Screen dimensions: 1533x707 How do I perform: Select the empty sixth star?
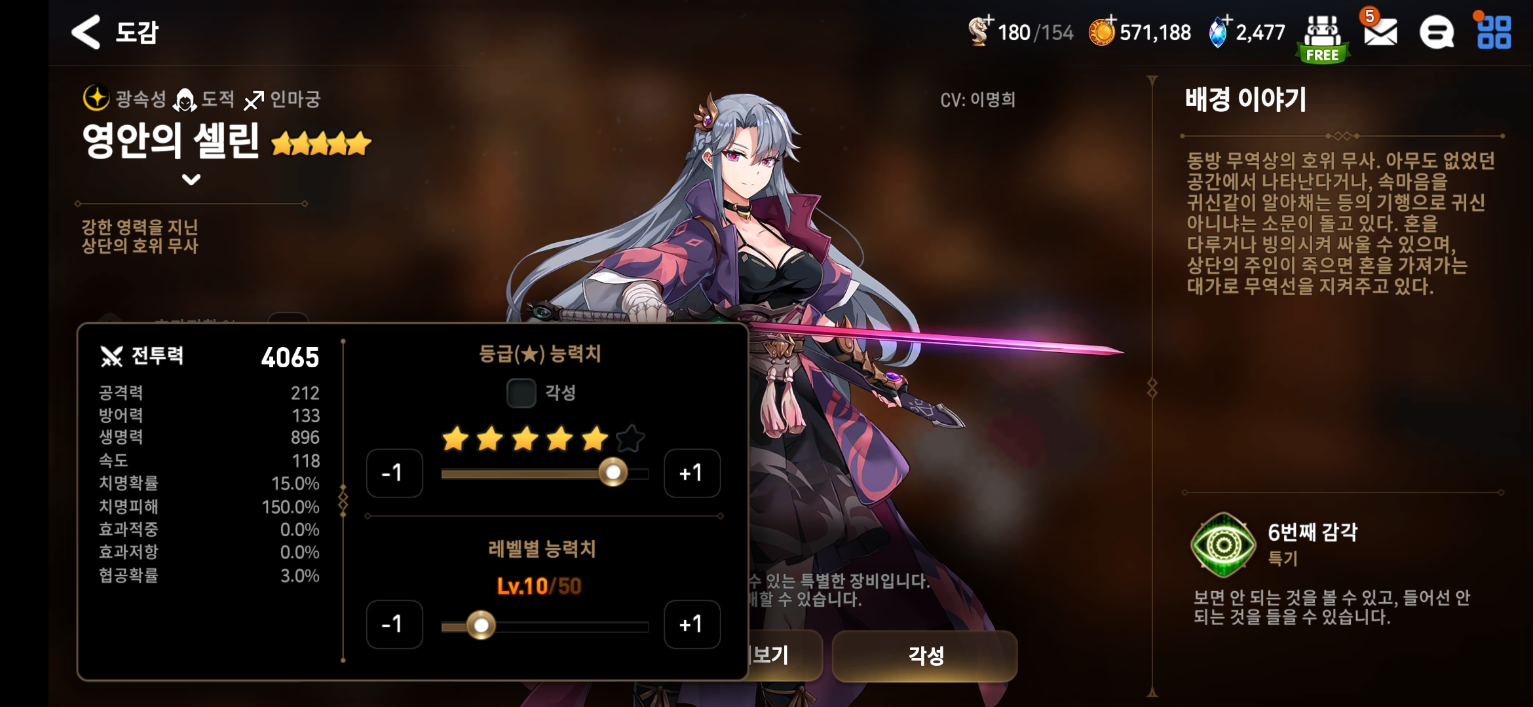(630, 439)
